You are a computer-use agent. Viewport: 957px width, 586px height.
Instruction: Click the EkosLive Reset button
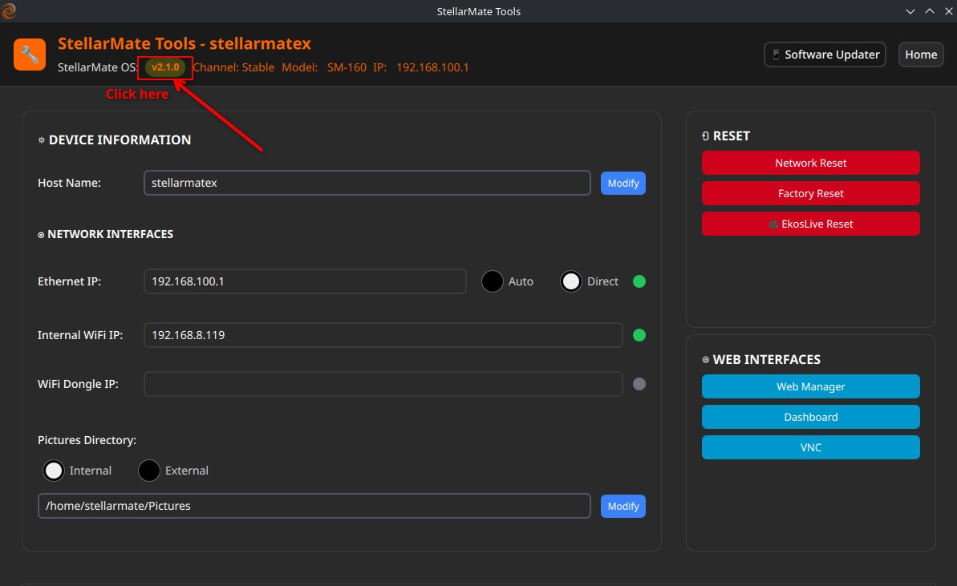810,224
